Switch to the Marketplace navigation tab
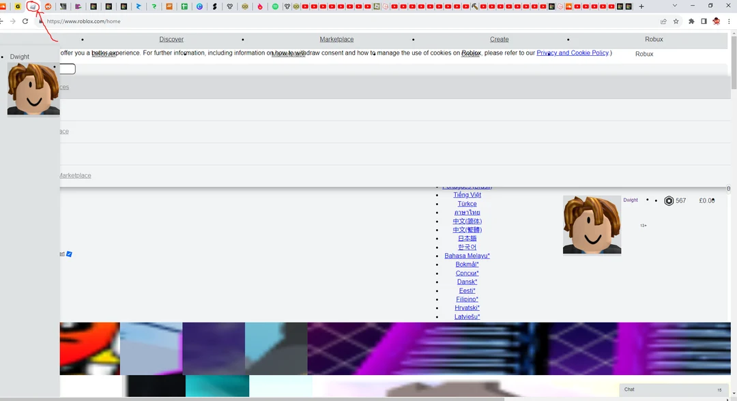The height and width of the screenshot is (401, 737). click(336, 39)
